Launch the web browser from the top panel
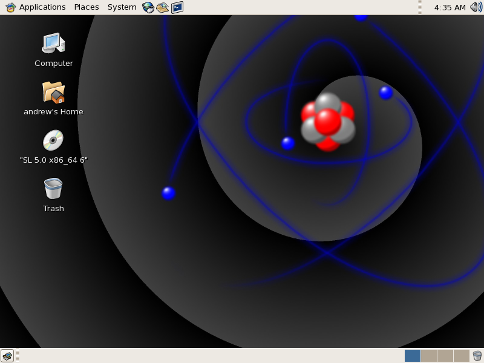Viewport: 484px width, 363px height. 148,7
